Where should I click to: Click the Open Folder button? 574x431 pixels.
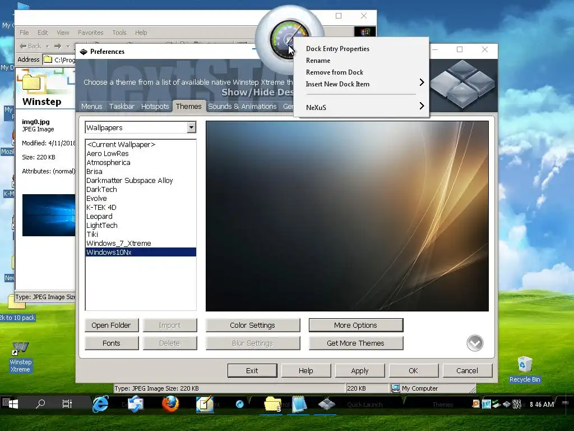(x=112, y=325)
